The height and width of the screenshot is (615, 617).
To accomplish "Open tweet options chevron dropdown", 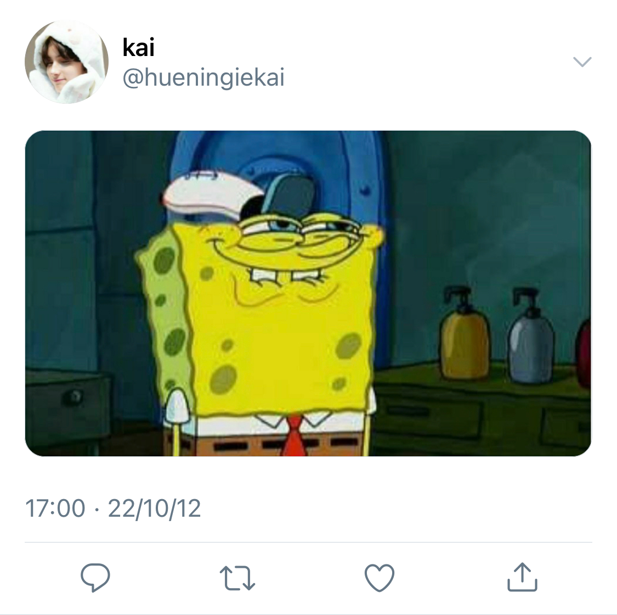I will [x=582, y=61].
